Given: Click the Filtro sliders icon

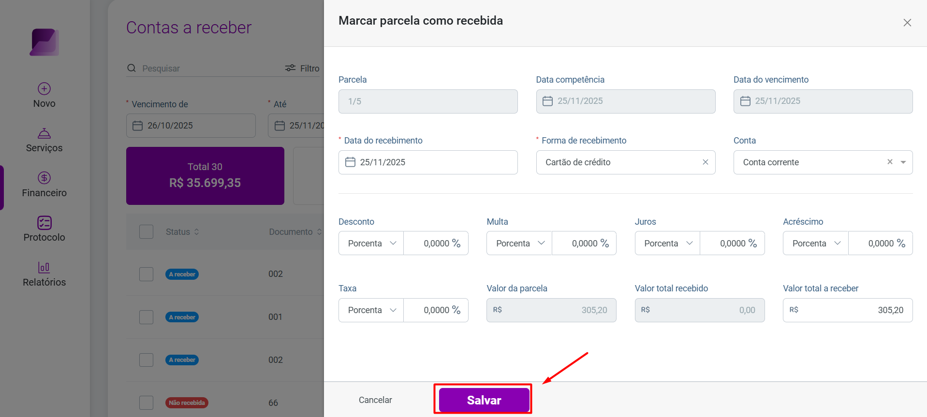Looking at the screenshot, I should click(290, 68).
